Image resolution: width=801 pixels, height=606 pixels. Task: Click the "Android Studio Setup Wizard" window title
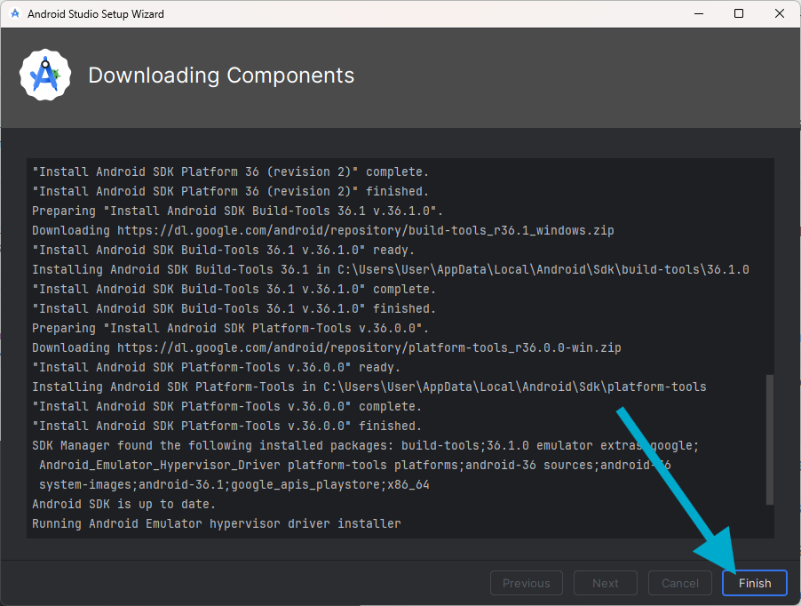pyautogui.click(x=96, y=14)
